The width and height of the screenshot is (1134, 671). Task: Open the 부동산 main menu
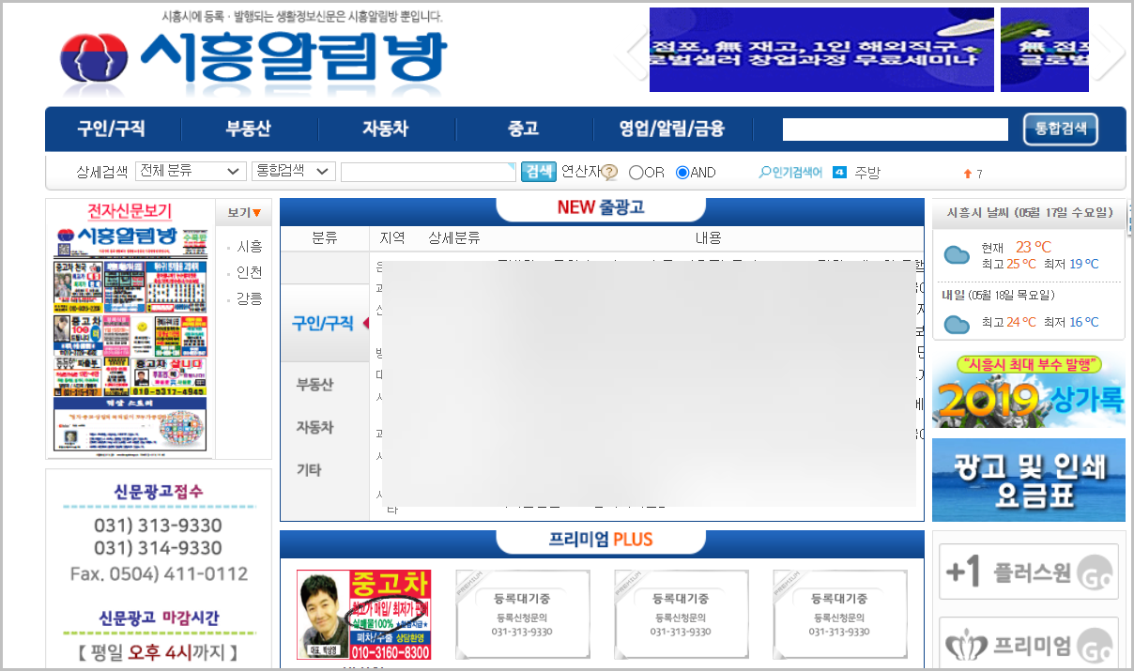(x=249, y=130)
